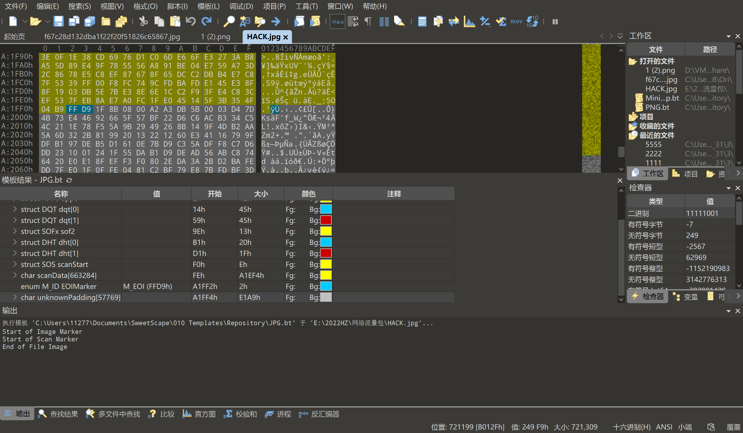Click 小端 endian setting in status bar
The height and width of the screenshot is (433, 743).
tap(685, 427)
